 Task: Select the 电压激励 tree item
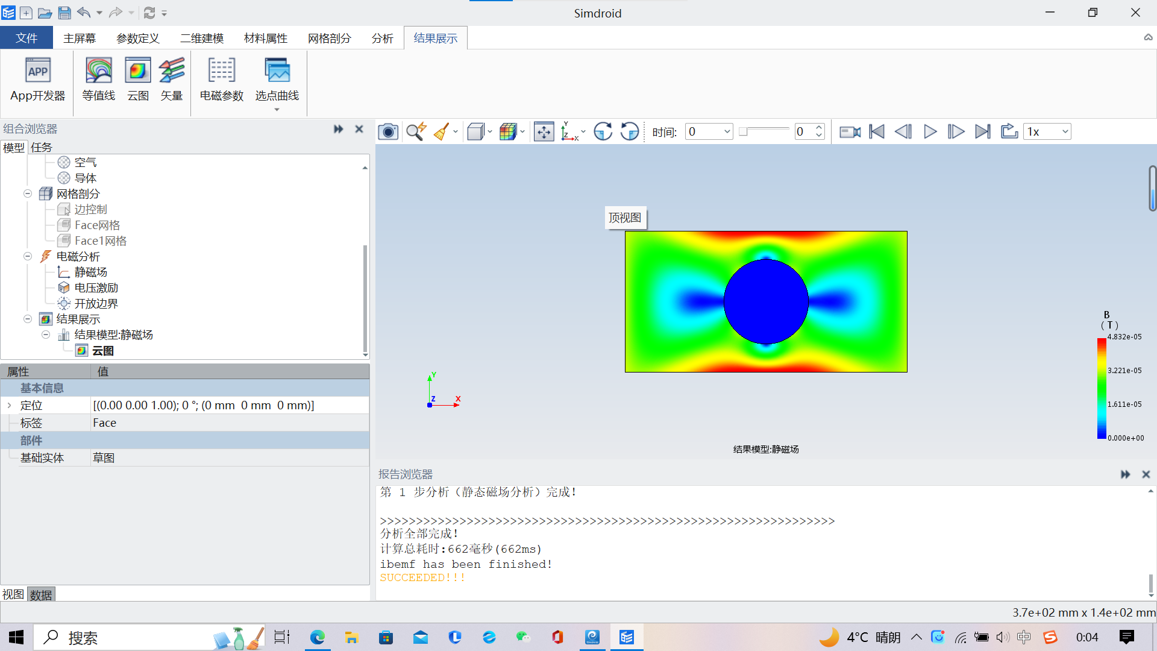click(96, 288)
